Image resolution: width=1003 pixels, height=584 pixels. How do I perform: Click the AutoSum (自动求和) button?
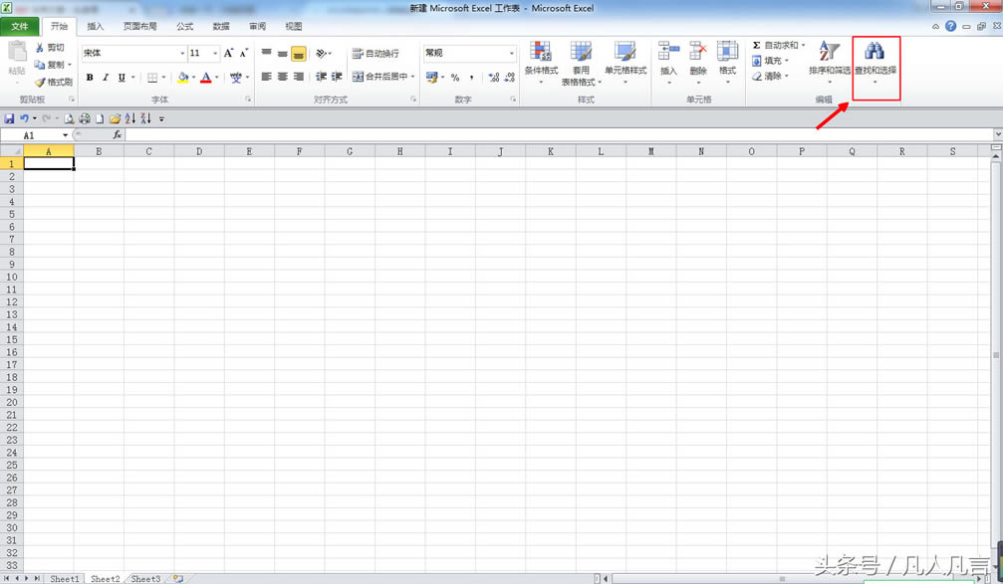tap(776, 46)
